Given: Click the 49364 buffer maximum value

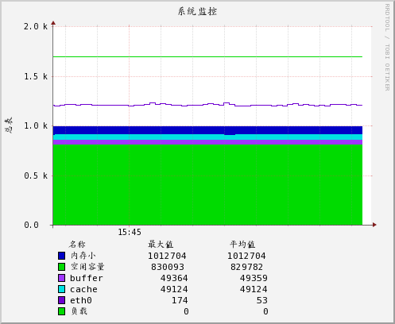Looking at the screenshot, I should point(174,278).
